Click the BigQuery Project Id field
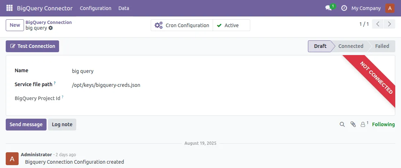401x168 pixels. 215,98
